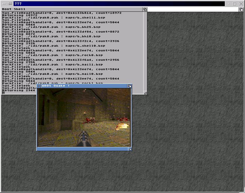Activate the AROS Quake ! title bar
The image size is (245, 193).
(88, 86)
